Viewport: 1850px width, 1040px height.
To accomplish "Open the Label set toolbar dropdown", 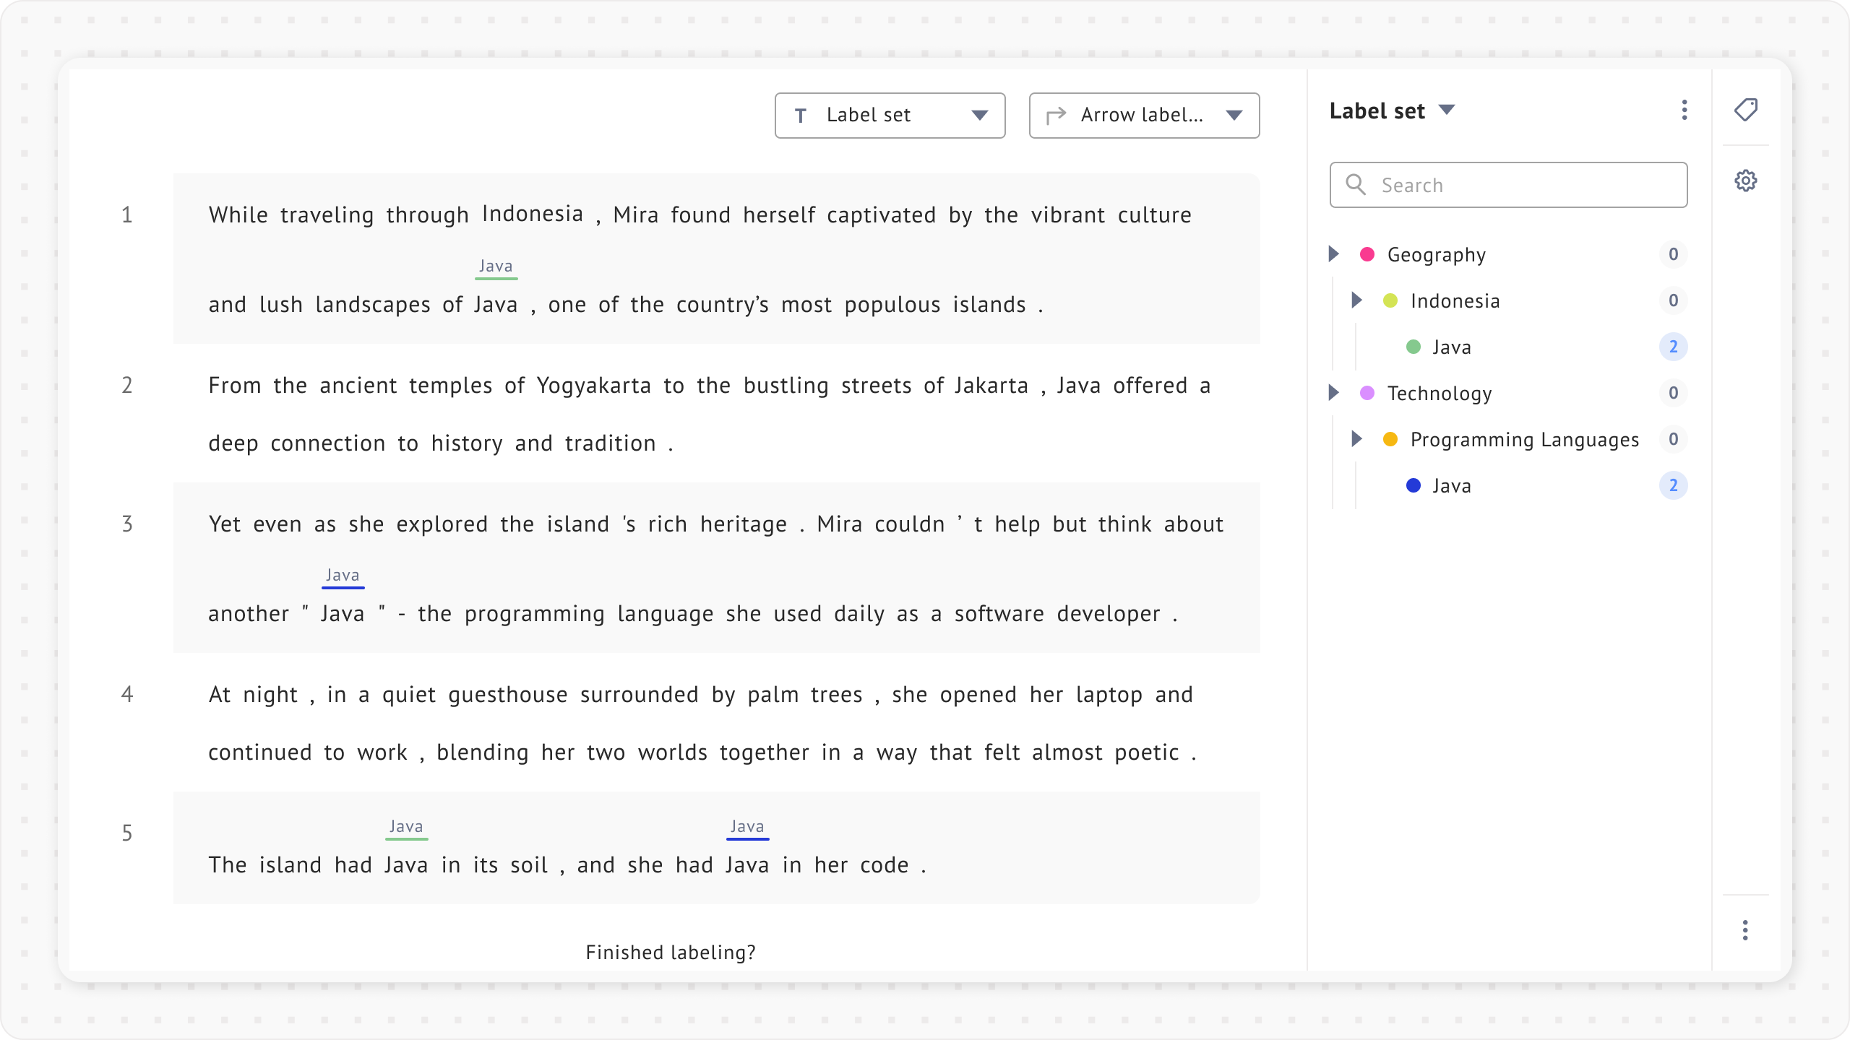I will point(979,116).
